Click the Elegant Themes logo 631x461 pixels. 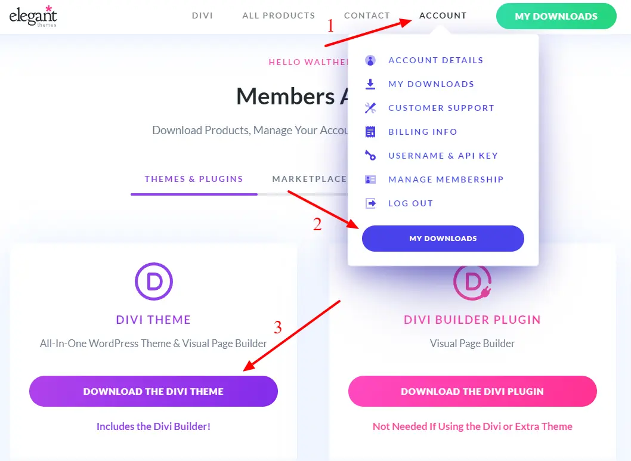[x=33, y=16]
